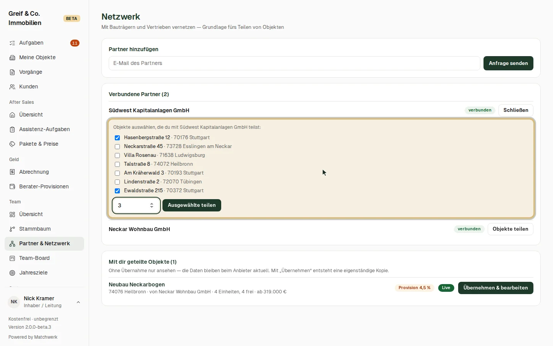553x346 pixels.
Task: Check the Neckarstraße 45 checkbox
Action: click(118, 146)
